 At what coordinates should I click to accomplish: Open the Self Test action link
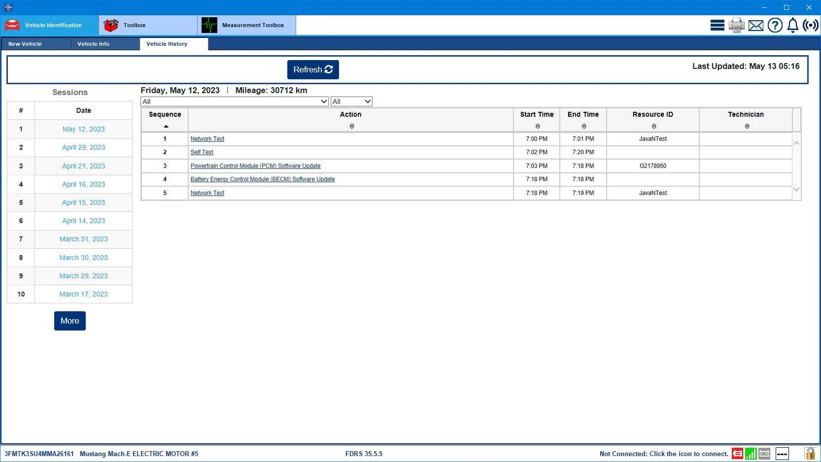[x=202, y=152]
